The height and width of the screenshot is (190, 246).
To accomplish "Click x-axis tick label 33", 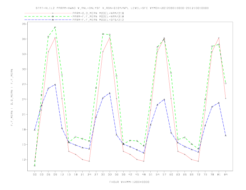I will click(x=110, y=174).
